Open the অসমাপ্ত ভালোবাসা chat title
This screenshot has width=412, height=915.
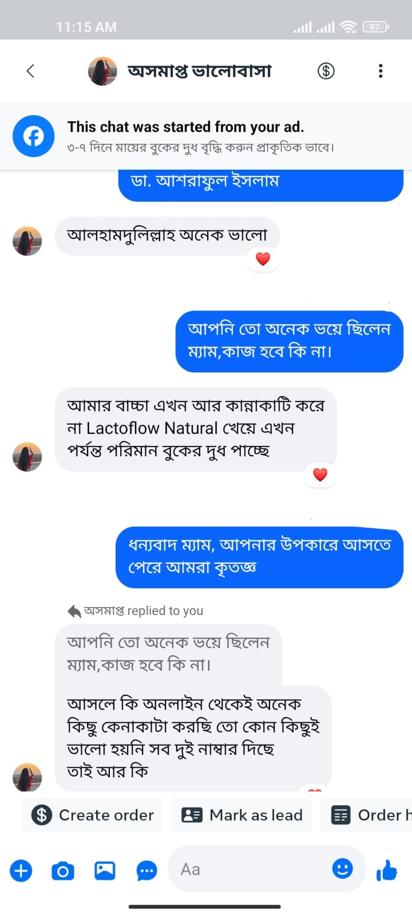pyautogui.click(x=199, y=71)
